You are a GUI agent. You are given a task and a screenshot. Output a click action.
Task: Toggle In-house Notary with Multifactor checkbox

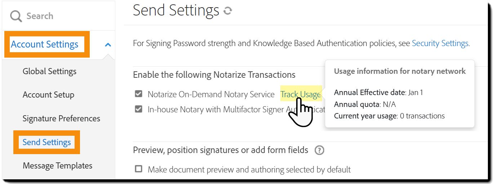click(138, 109)
